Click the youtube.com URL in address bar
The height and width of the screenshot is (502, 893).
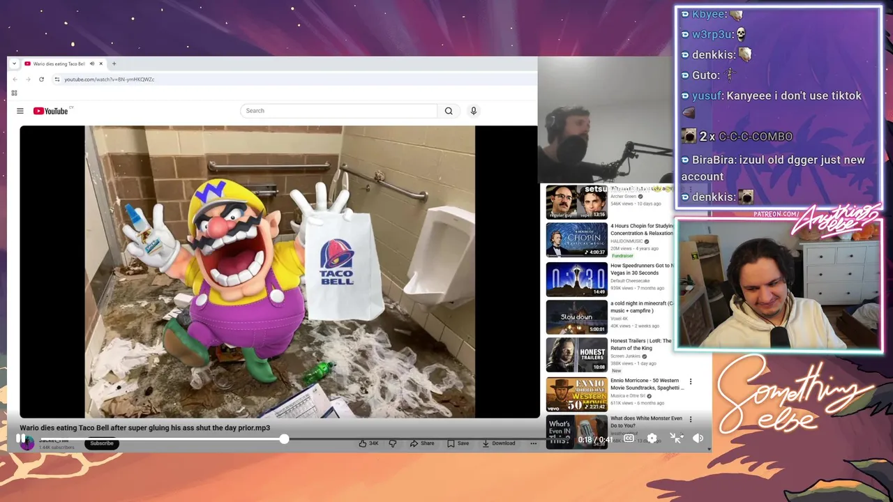coord(110,79)
